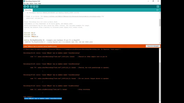Click the 'Running the Arduino from a battery' comment
This screenshot has height=103, width=184.
tap(53, 27)
